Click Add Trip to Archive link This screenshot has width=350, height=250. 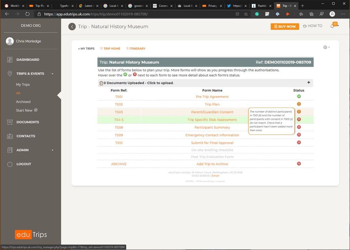click(212, 164)
